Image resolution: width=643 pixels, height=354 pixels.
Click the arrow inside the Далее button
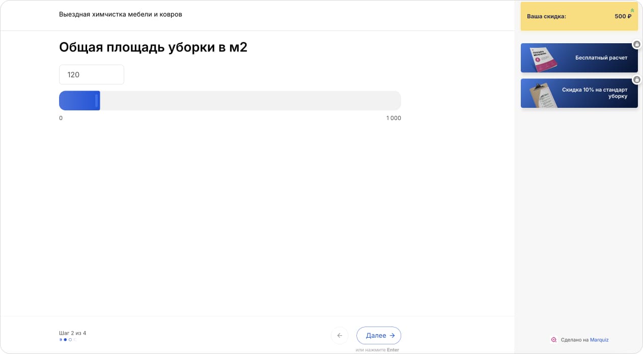click(392, 336)
